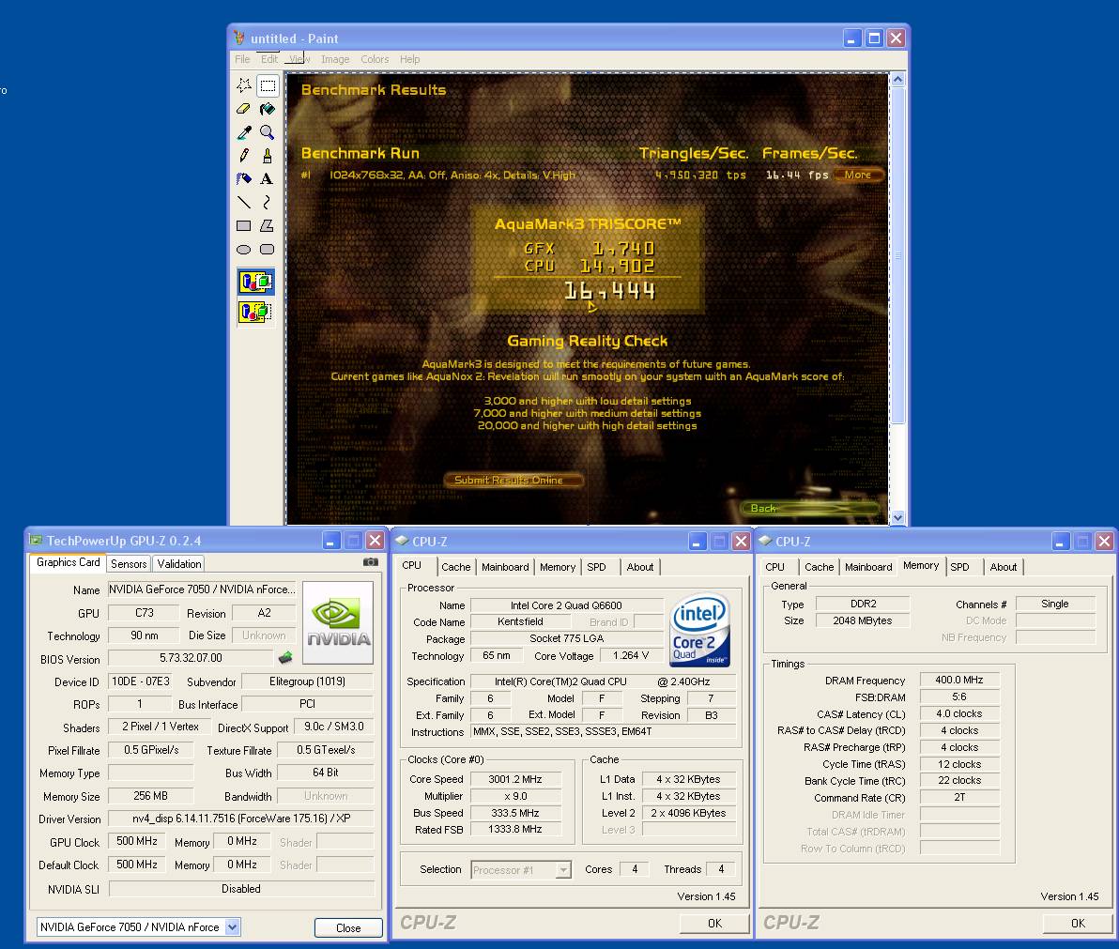Maximize the Paint window
1119x949 pixels.
pyautogui.click(x=874, y=38)
